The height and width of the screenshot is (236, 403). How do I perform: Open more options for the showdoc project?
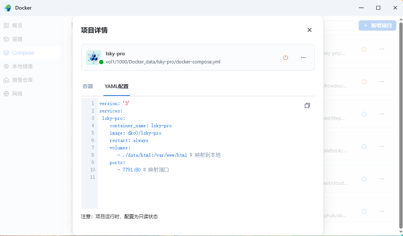[x=382, y=81]
